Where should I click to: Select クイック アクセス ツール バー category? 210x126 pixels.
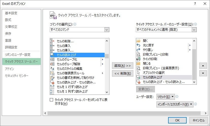(21, 62)
